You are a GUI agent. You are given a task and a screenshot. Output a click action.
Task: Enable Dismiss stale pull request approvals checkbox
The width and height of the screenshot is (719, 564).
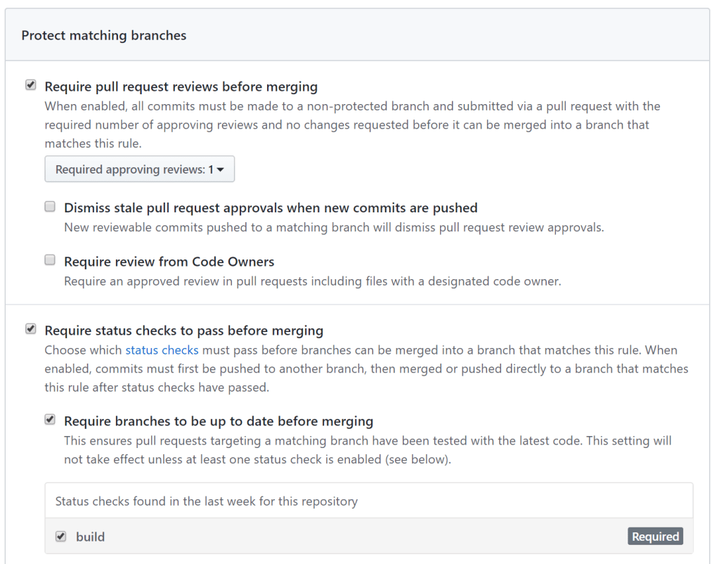pyautogui.click(x=50, y=207)
